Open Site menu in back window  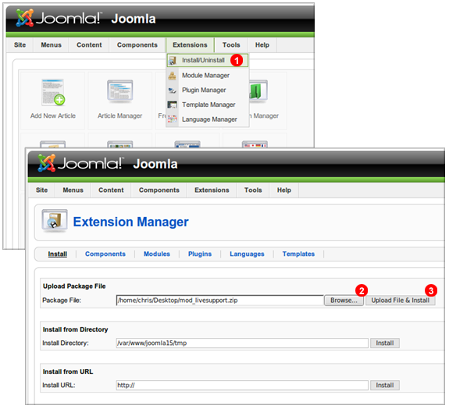point(20,45)
